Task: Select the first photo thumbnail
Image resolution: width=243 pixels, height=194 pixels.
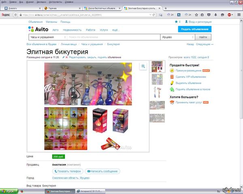Action: (157, 66)
